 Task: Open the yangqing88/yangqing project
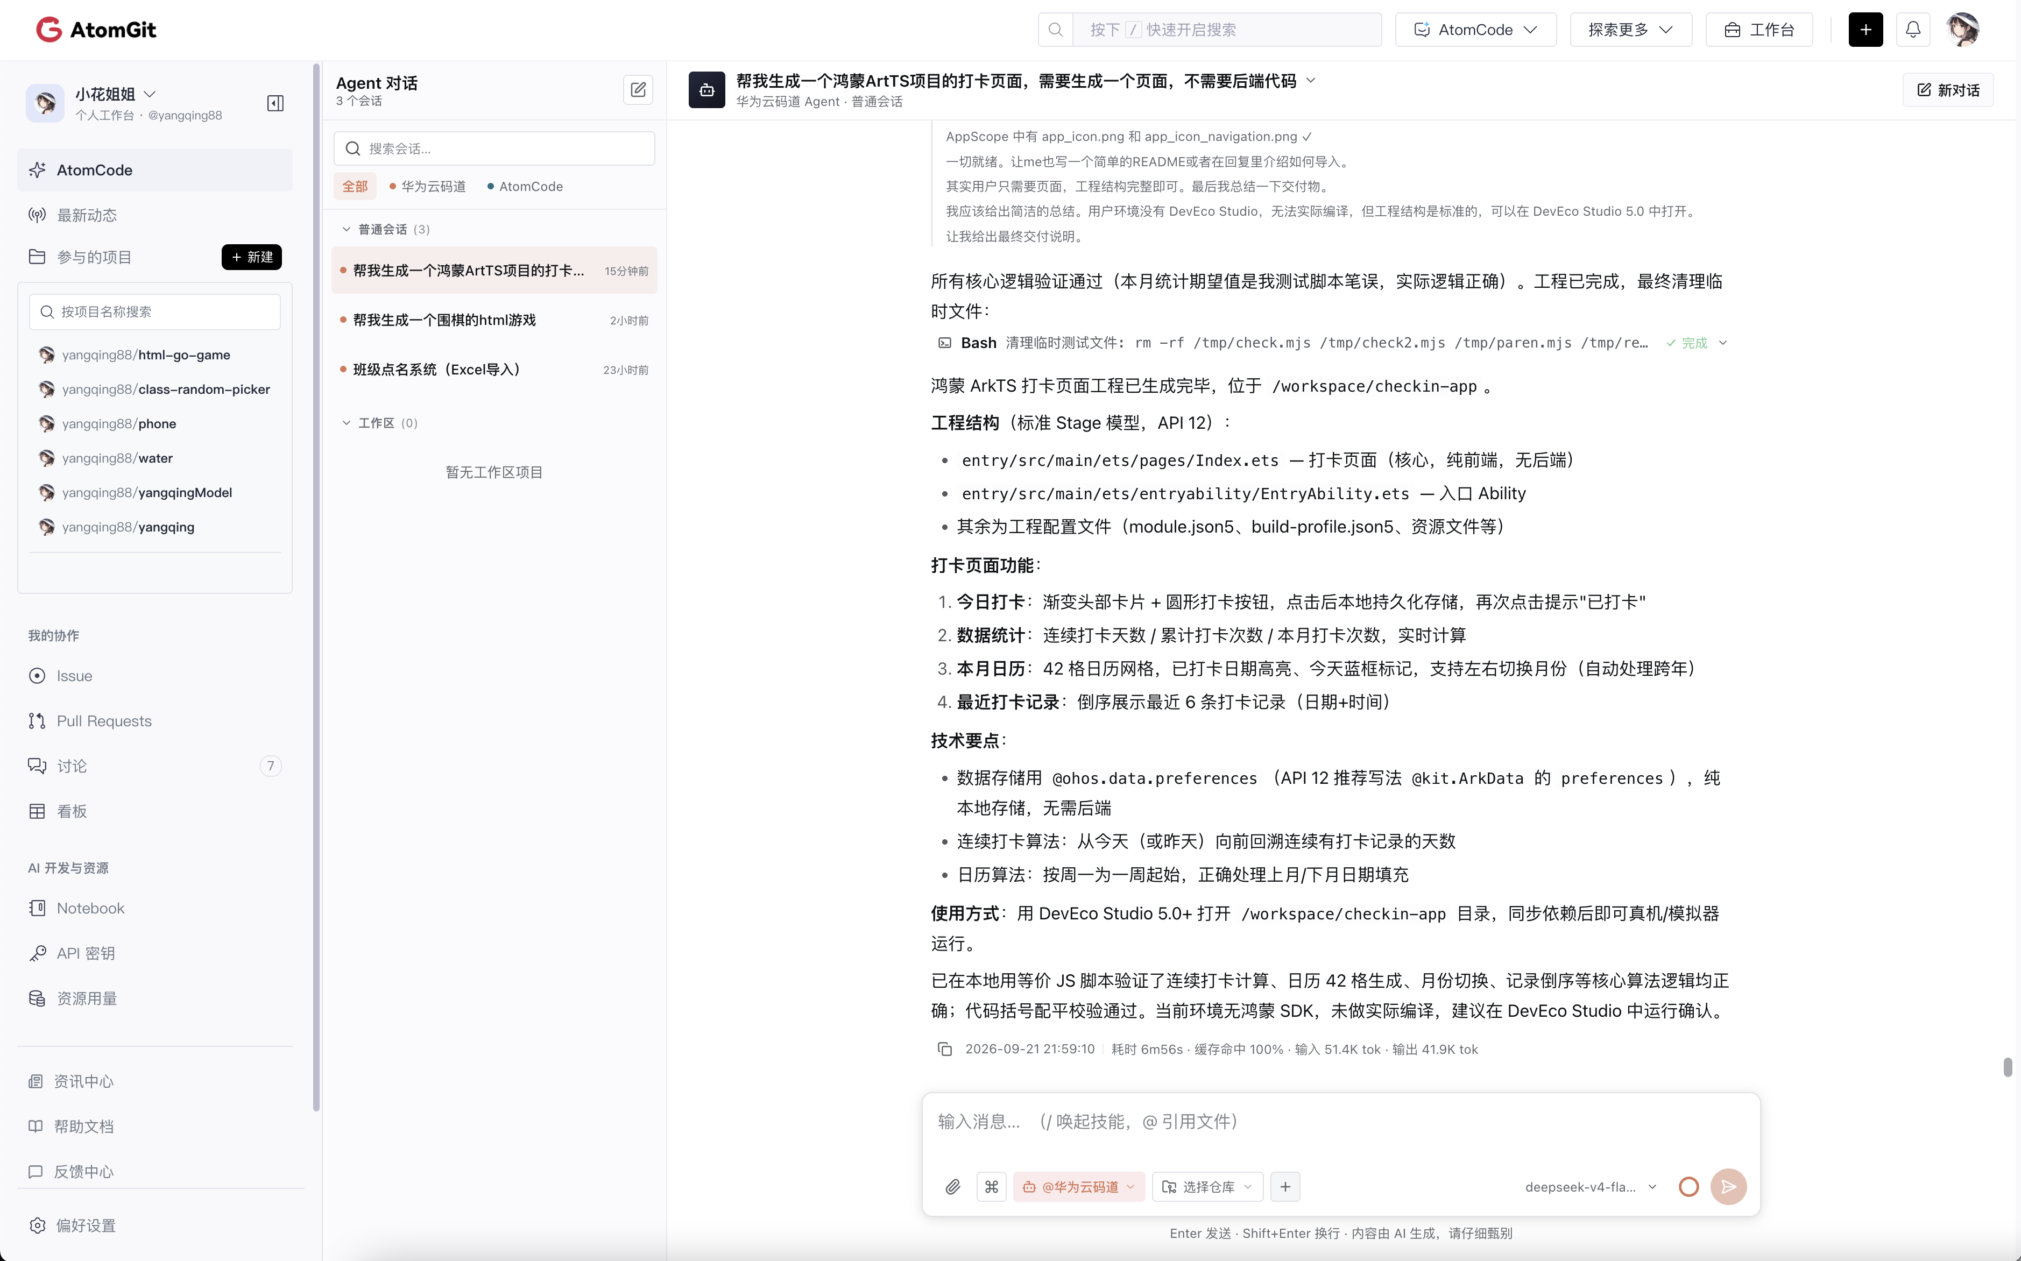point(128,527)
